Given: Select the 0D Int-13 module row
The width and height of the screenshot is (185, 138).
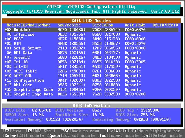Looking at the screenshot, I should tap(91, 66).
